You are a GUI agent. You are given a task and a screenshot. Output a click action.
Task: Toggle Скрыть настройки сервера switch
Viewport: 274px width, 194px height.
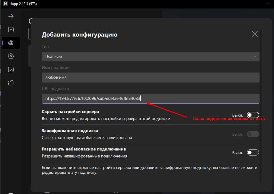pyautogui.click(x=253, y=115)
